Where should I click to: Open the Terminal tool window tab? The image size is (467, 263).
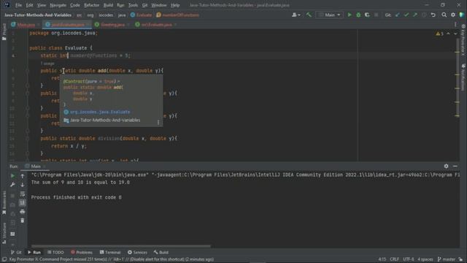[x=110, y=252]
